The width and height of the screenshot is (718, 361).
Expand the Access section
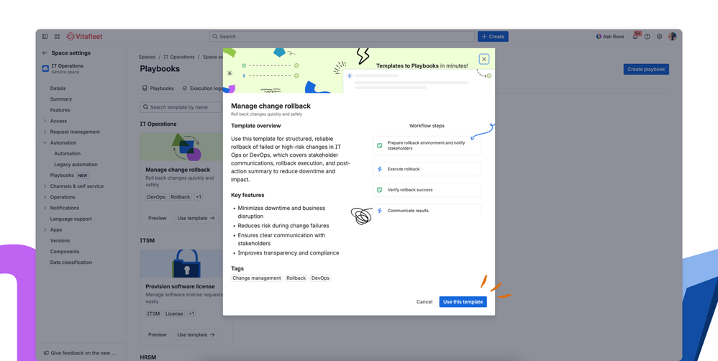45,122
